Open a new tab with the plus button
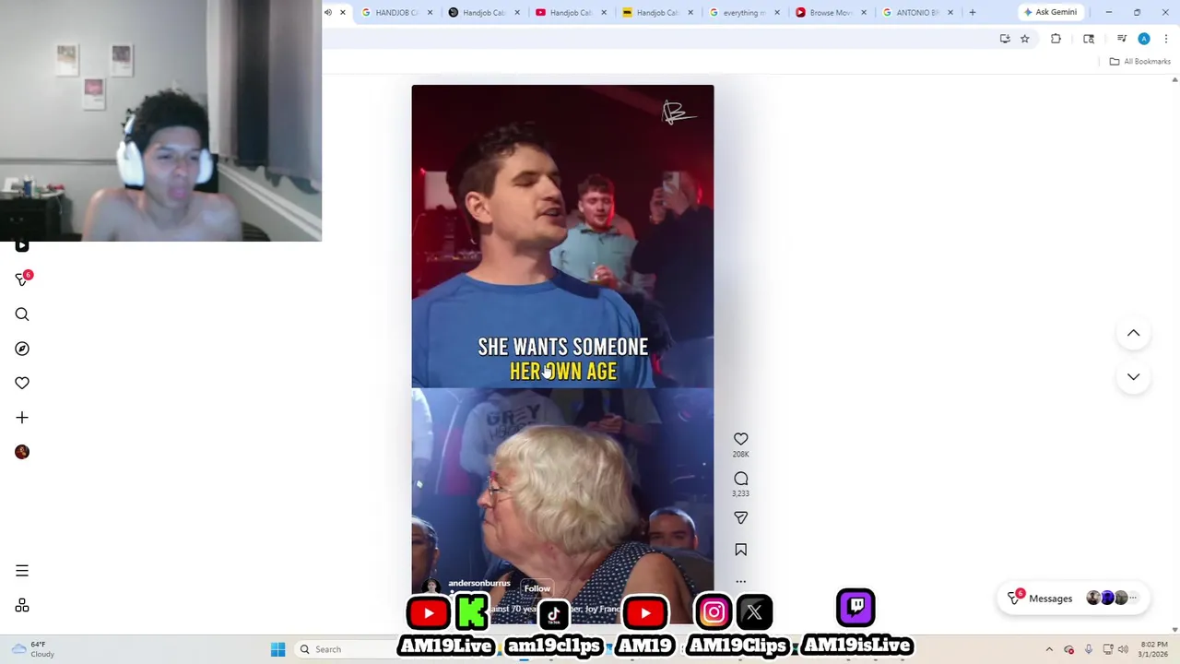The width and height of the screenshot is (1180, 664). [972, 12]
